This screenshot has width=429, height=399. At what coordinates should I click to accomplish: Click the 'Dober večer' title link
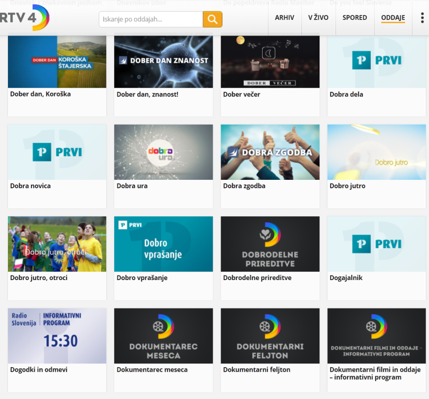pyautogui.click(x=242, y=95)
